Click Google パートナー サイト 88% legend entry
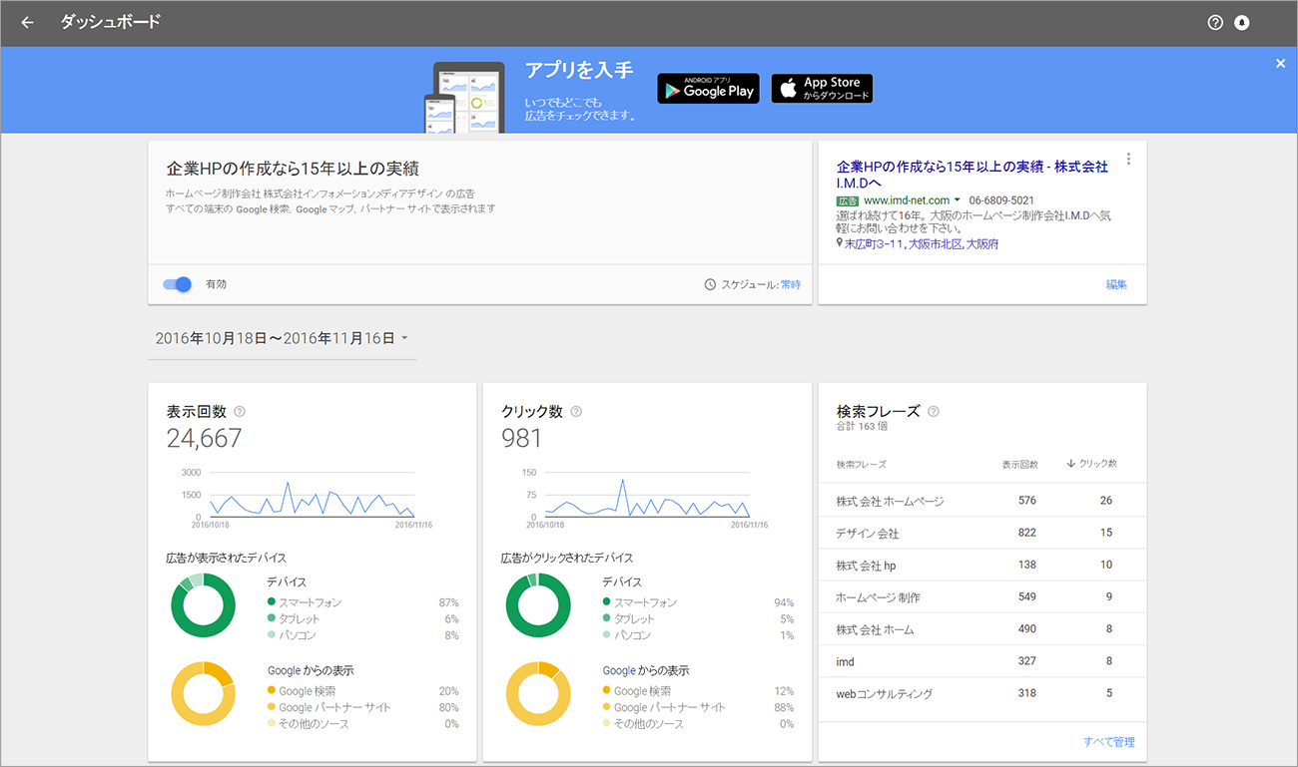Screen dimensions: 1298x767 click(699, 707)
